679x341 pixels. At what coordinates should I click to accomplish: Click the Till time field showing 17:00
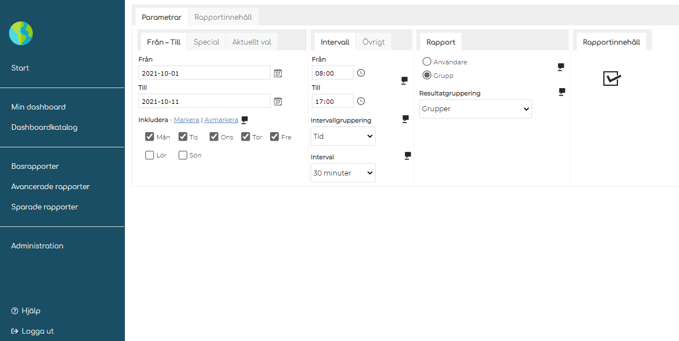pos(333,101)
